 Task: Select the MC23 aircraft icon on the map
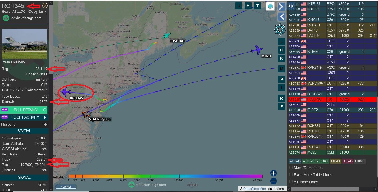pyautogui.click(x=257, y=50)
